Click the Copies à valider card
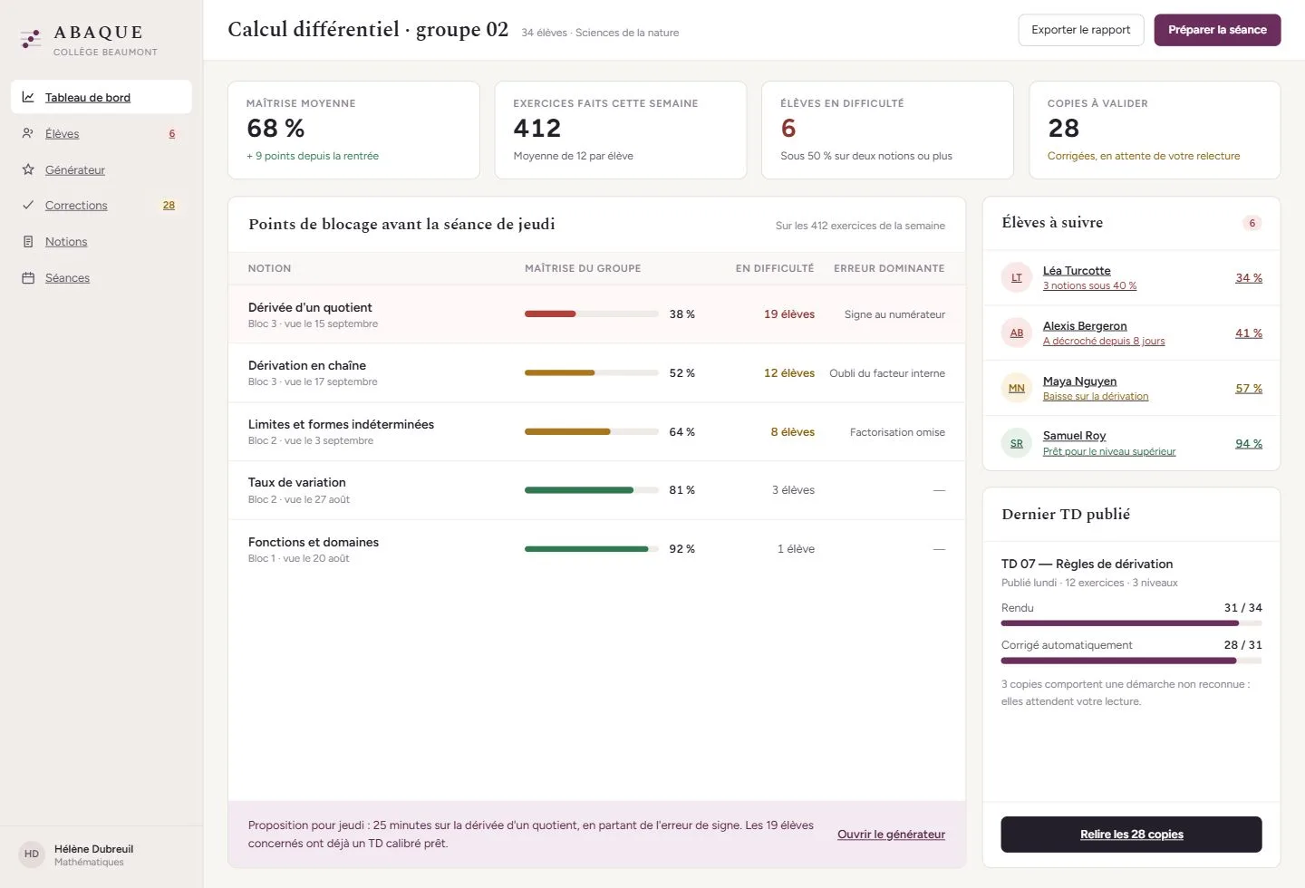 pos(1155,130)
